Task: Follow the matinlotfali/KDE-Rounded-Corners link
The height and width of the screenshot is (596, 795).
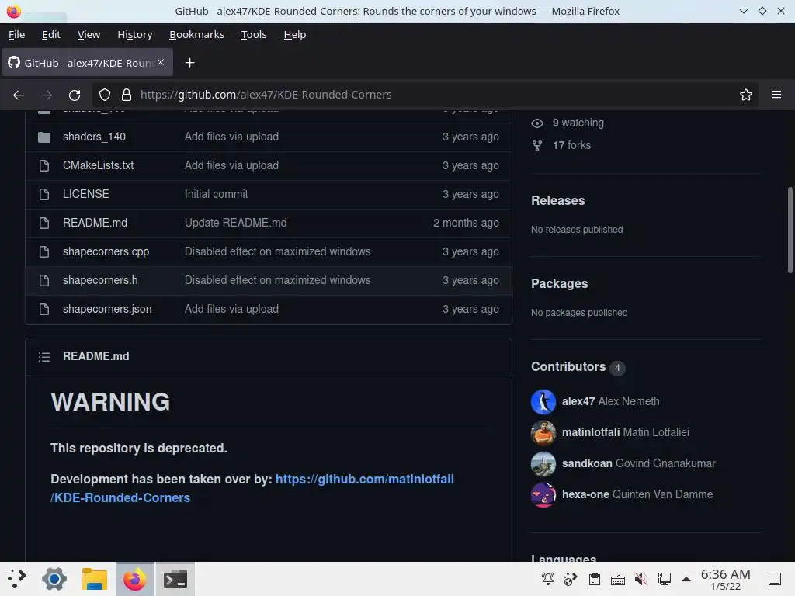Action: coord(252,489)
